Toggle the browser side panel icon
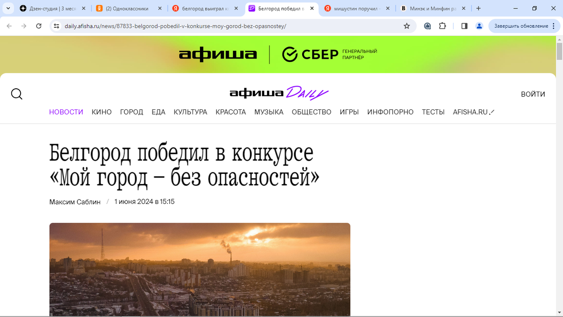 click(x=464, y=26)
